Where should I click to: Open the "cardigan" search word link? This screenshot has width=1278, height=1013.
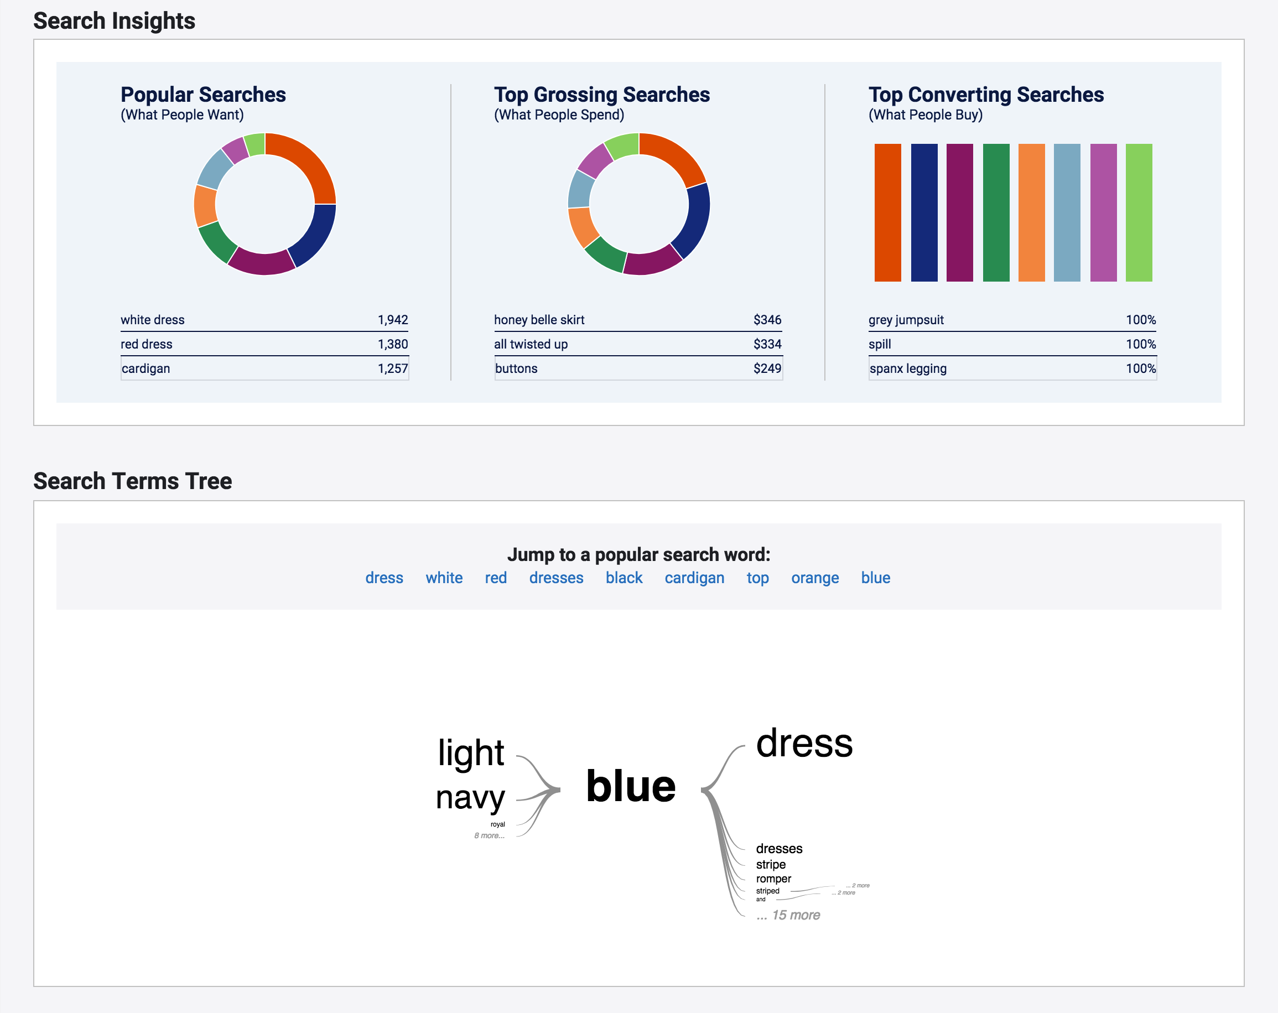694,578
